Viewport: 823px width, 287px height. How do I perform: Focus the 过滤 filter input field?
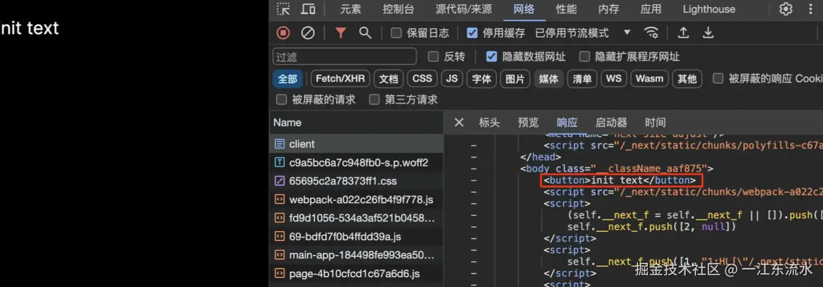click(x=345, y=56)
